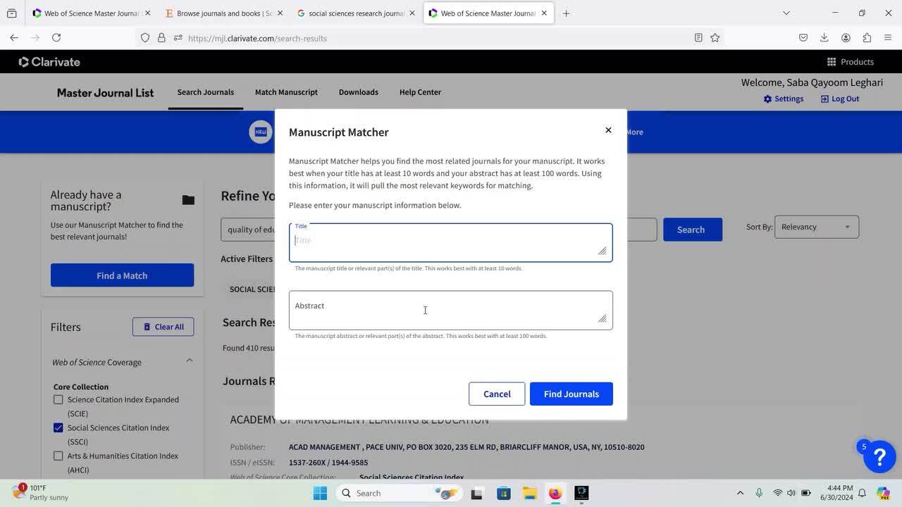The width and height of the screenshot is (902, 507).
Task: Open the help question mark widget
Action: click(x=879, y=457)
